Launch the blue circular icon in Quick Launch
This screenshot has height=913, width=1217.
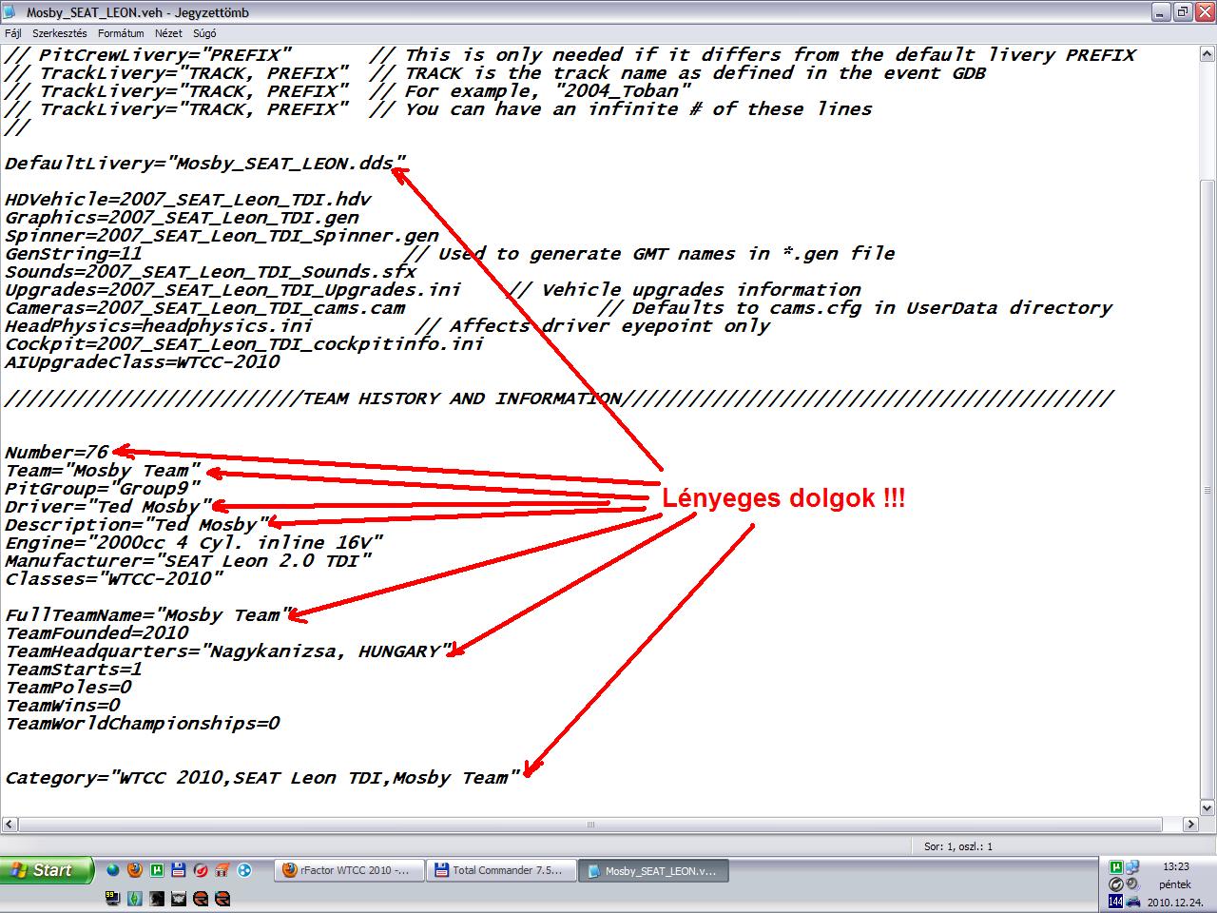(x=244, y=869)
